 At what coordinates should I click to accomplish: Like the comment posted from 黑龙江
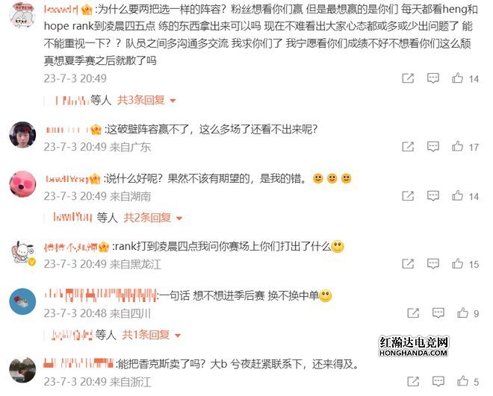457,263
